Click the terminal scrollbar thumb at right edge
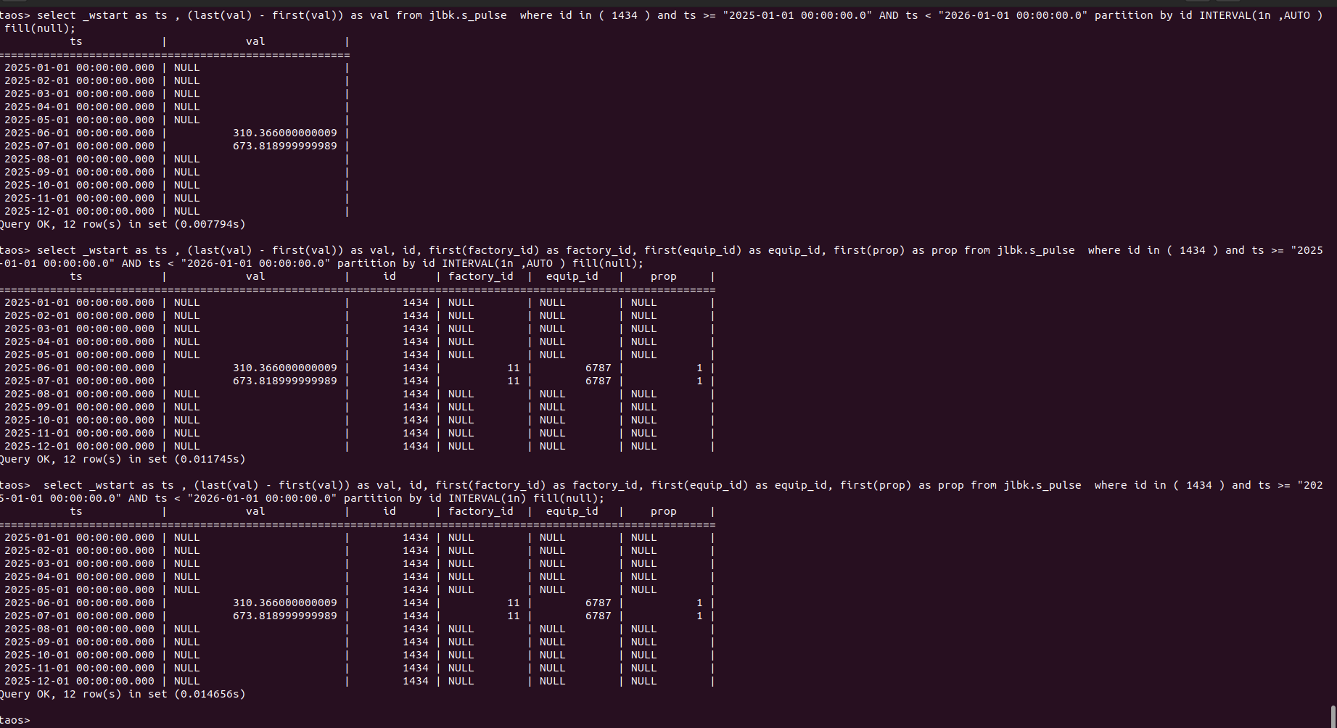The width and height of the screenshot is (1337, 728). click(x=1333, y=715)
